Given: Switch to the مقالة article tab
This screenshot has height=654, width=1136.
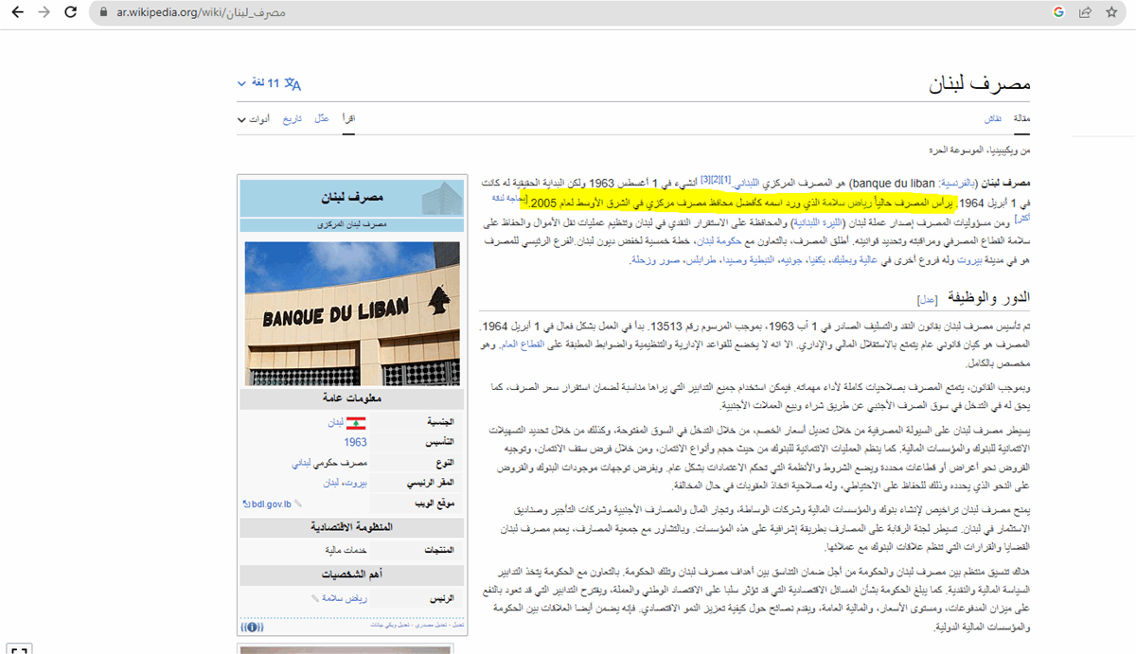Looking at the screenshot, I should [1022, 119].
